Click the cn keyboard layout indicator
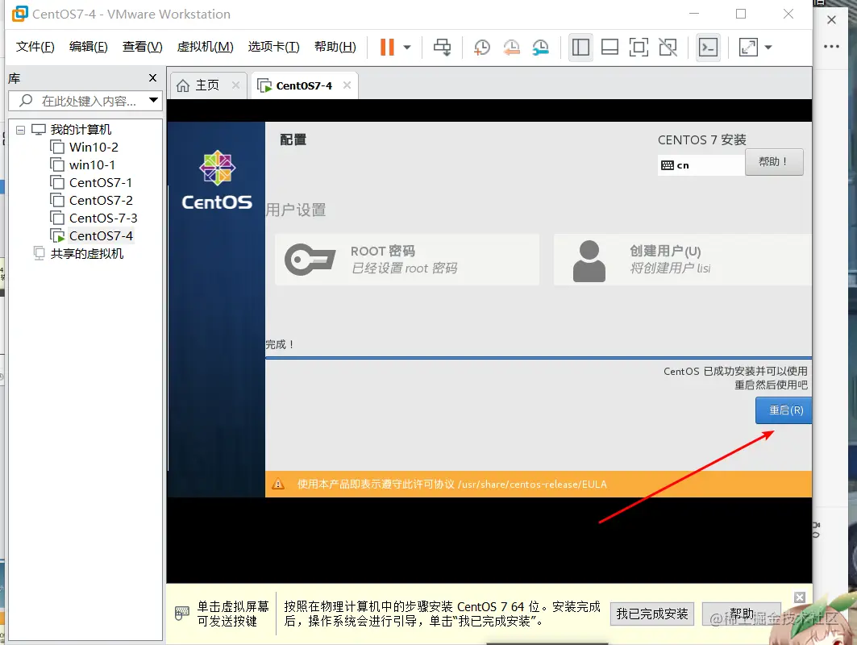Screen dimensions: 857x645 [x=701, y=165]
